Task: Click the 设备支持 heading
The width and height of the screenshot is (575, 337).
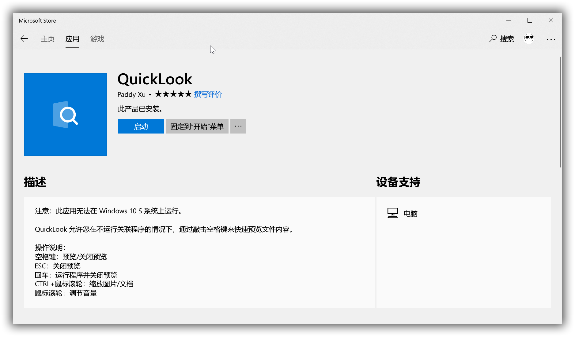Action: 398,182
